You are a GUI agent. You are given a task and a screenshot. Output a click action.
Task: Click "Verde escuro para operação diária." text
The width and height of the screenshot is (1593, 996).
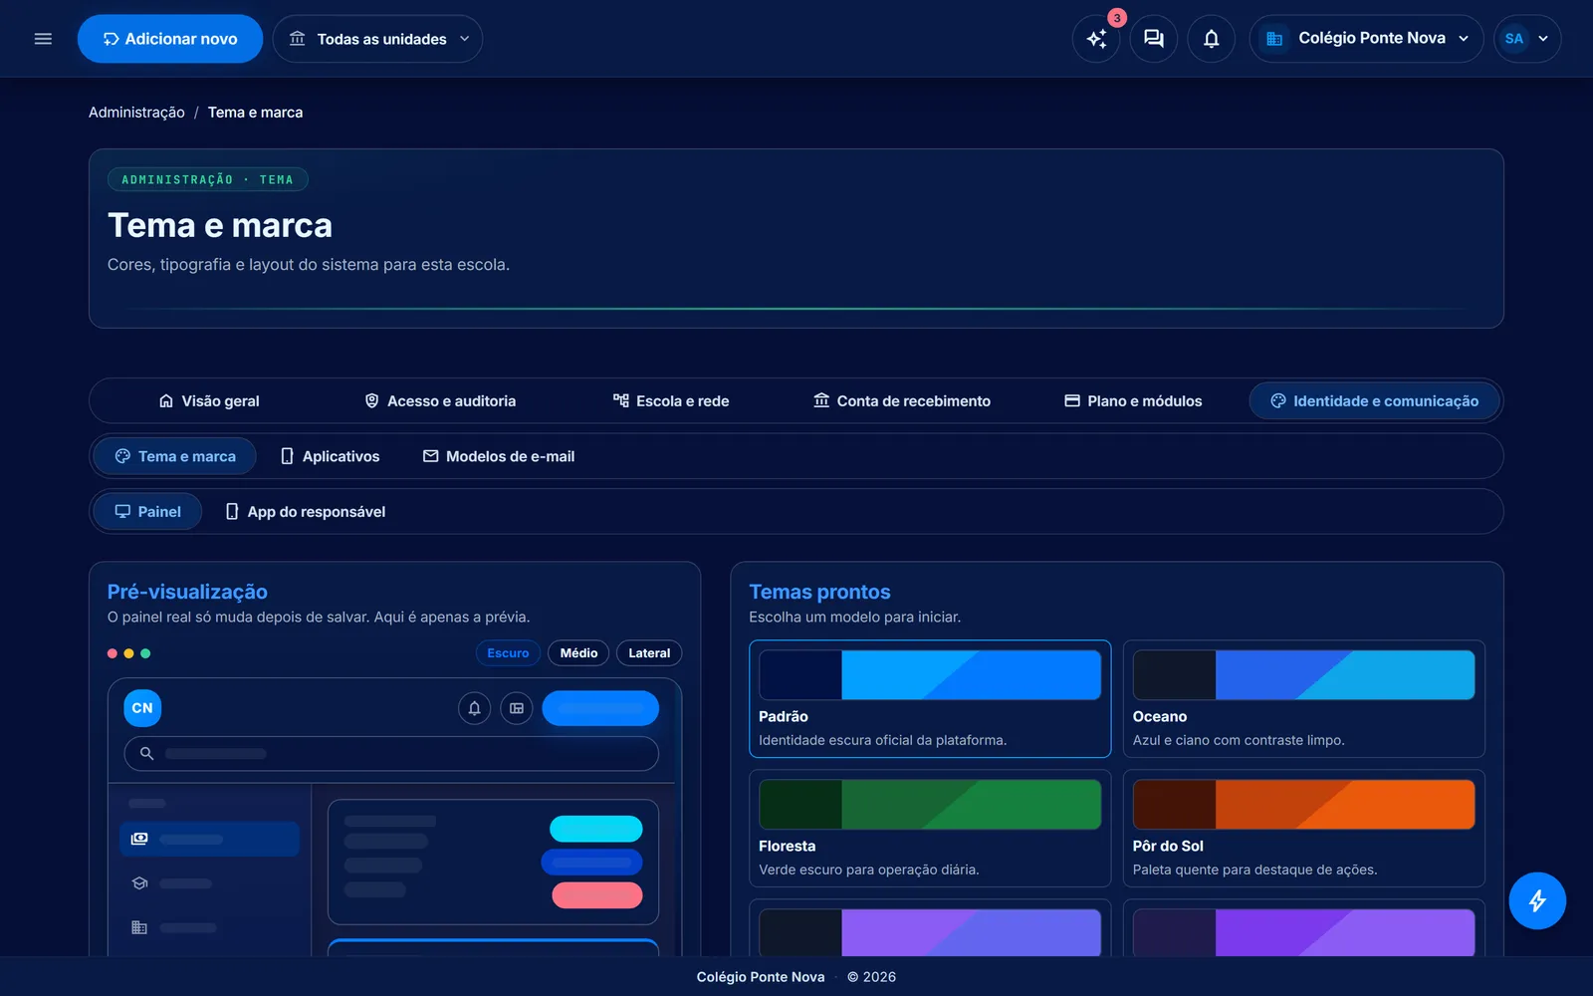coord(869,870)
